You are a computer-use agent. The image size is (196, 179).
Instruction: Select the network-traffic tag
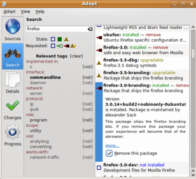pyautogui.click(x=45, y=157)
